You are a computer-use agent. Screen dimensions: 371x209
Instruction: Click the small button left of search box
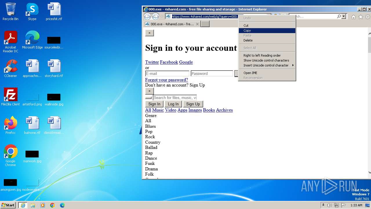click(148, 98)
